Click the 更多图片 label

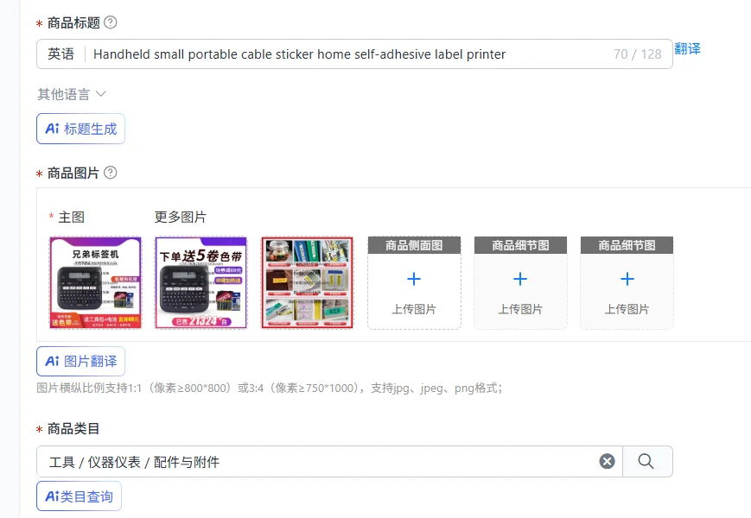pos(180,218)
